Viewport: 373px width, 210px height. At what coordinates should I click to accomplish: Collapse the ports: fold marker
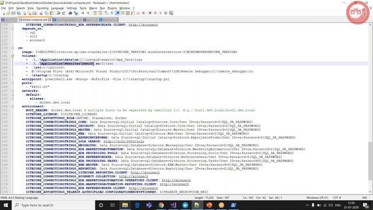tap(13, 83)
